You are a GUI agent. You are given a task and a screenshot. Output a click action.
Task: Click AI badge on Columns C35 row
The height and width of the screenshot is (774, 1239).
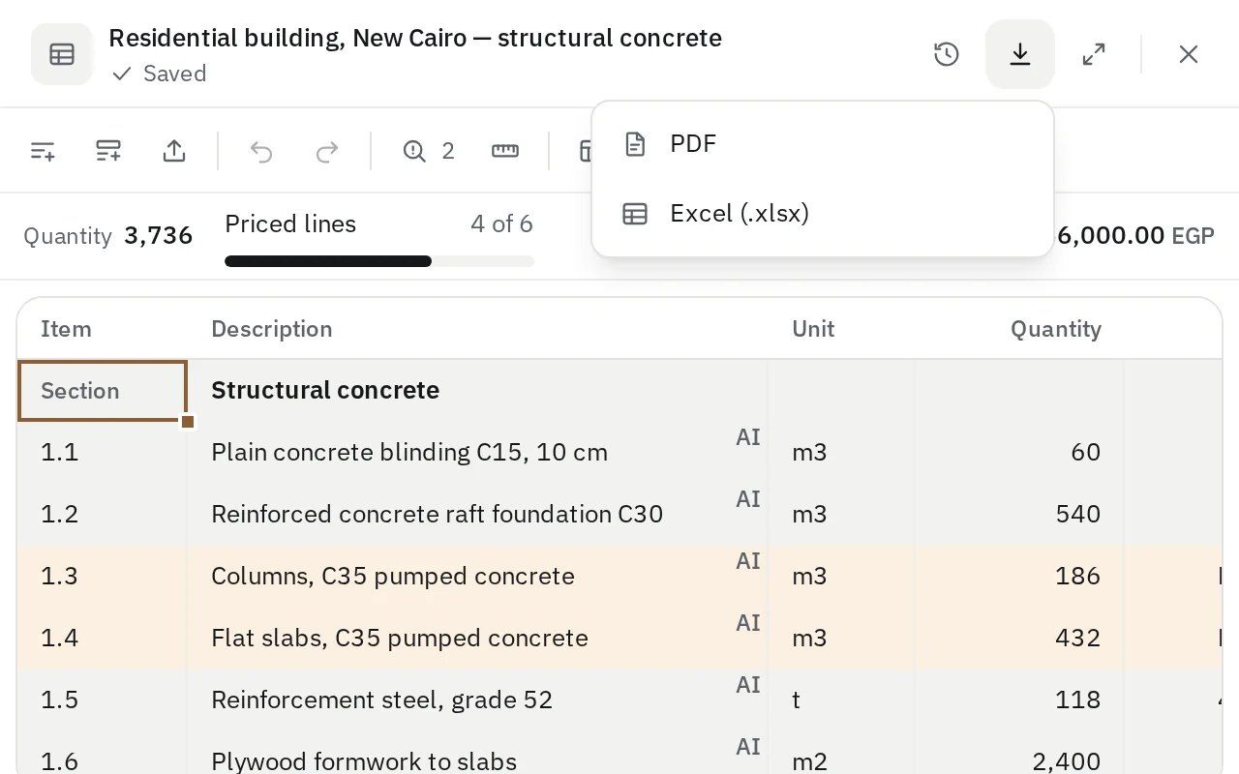(x=748, y=561)
